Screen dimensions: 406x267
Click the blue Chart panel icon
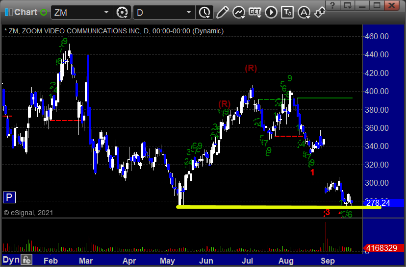(x=8, y=12)
